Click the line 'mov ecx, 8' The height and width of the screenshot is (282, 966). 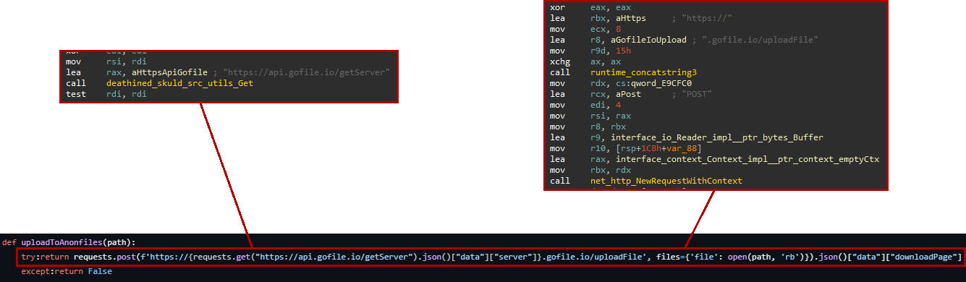585,29
